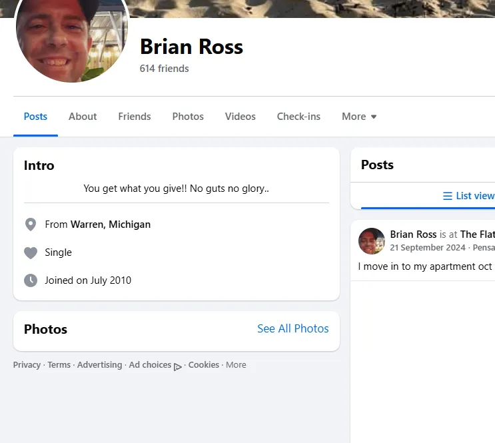Expand the More dropdown in profile tabs
The image size is (495, 443).
click(x=359, y=117)
